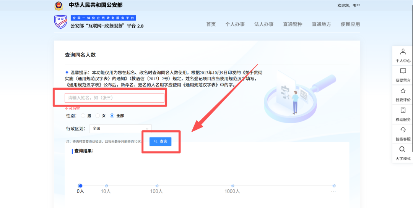Go to 首页 in the navigation

point(211,24)
